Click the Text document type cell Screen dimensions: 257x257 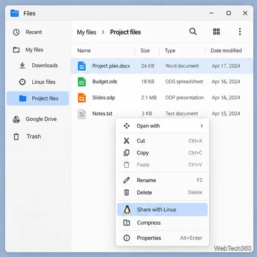click(x=182, y=113)
